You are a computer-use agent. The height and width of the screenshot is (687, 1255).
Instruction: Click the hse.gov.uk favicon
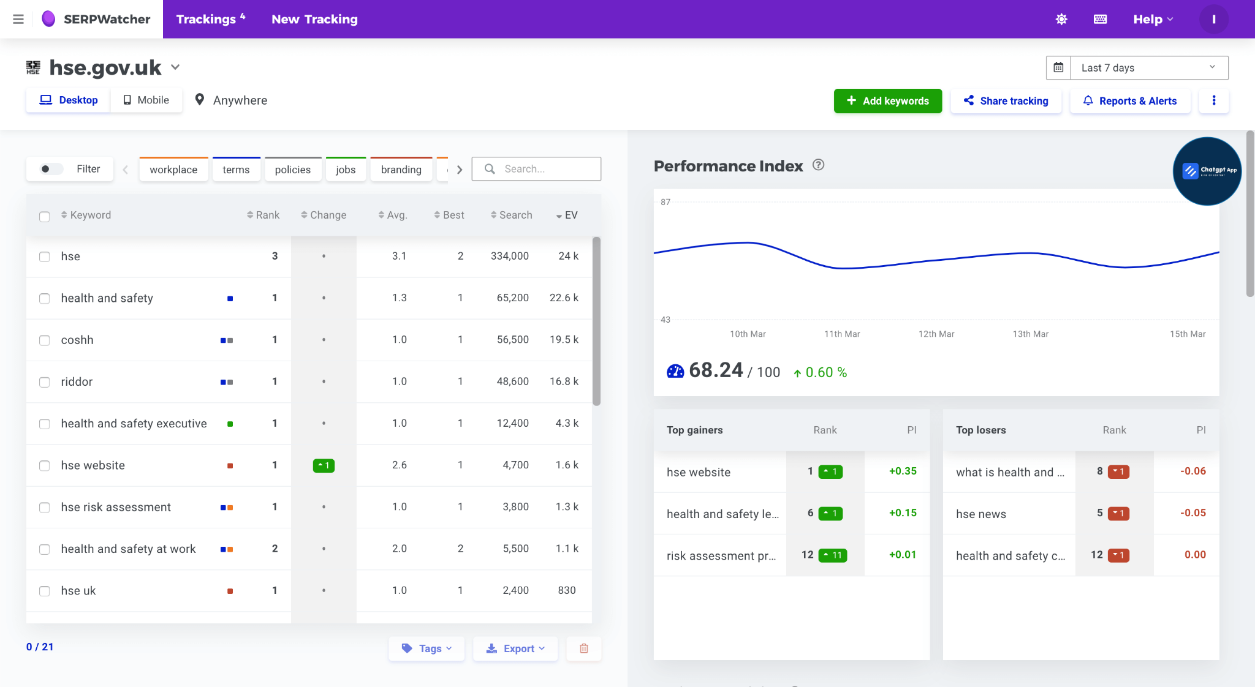tap(33, 67)
